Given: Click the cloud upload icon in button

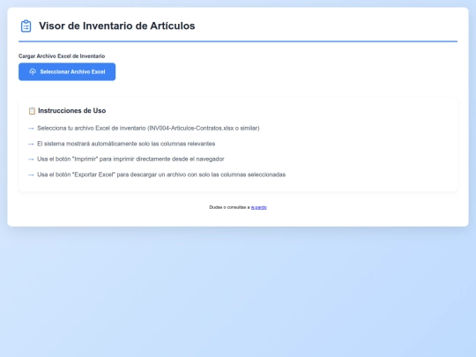Looking at the screenshot, I should click(x=33, y=71).
